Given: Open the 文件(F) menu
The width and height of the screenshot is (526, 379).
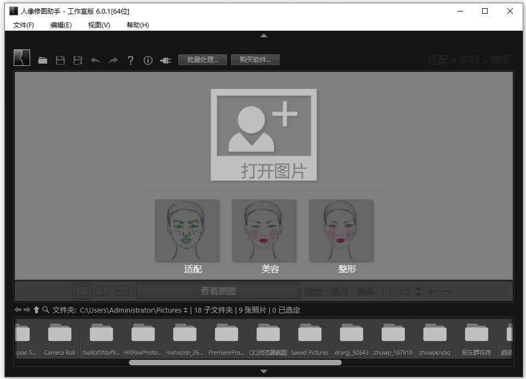Looking at the screenshot, I should pyautogui.click(x=23, y=25).
